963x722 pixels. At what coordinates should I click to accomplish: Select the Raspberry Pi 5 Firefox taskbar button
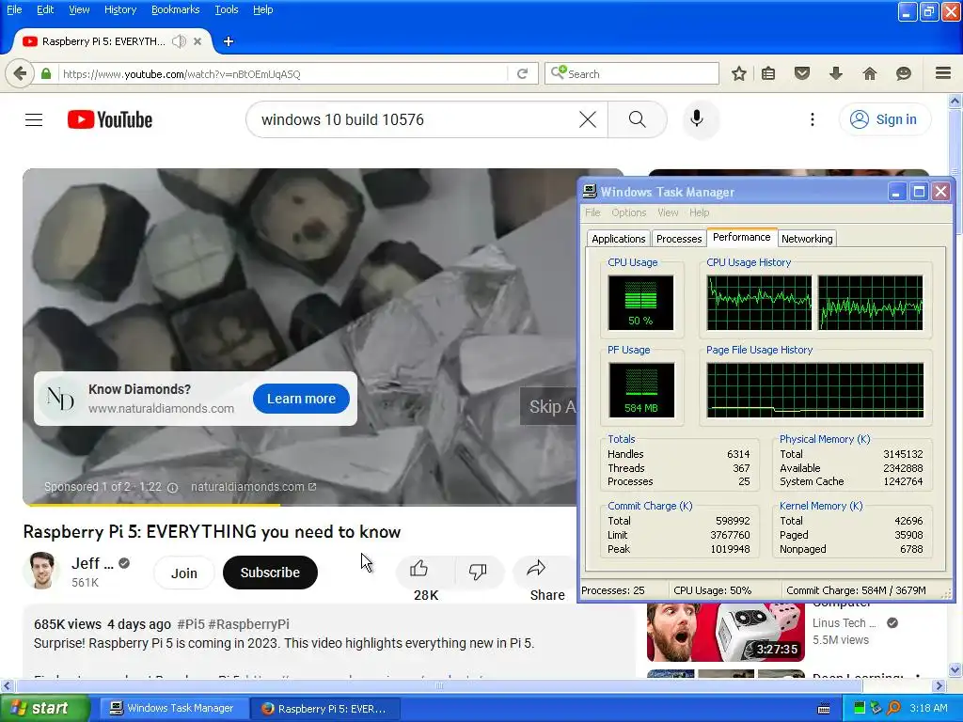point(325,708)
